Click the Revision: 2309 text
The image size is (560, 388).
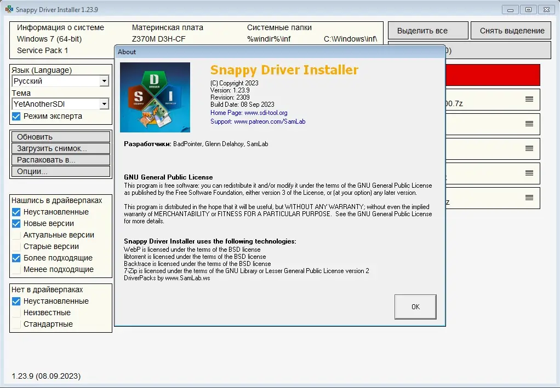coord(230,97)
